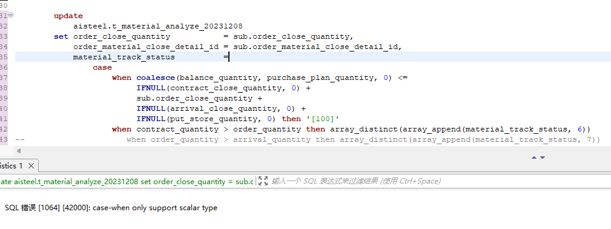The image size is (611, 229).
Task: Click sub.order_material_close_detail_id value on line 34
Action: 315,47
